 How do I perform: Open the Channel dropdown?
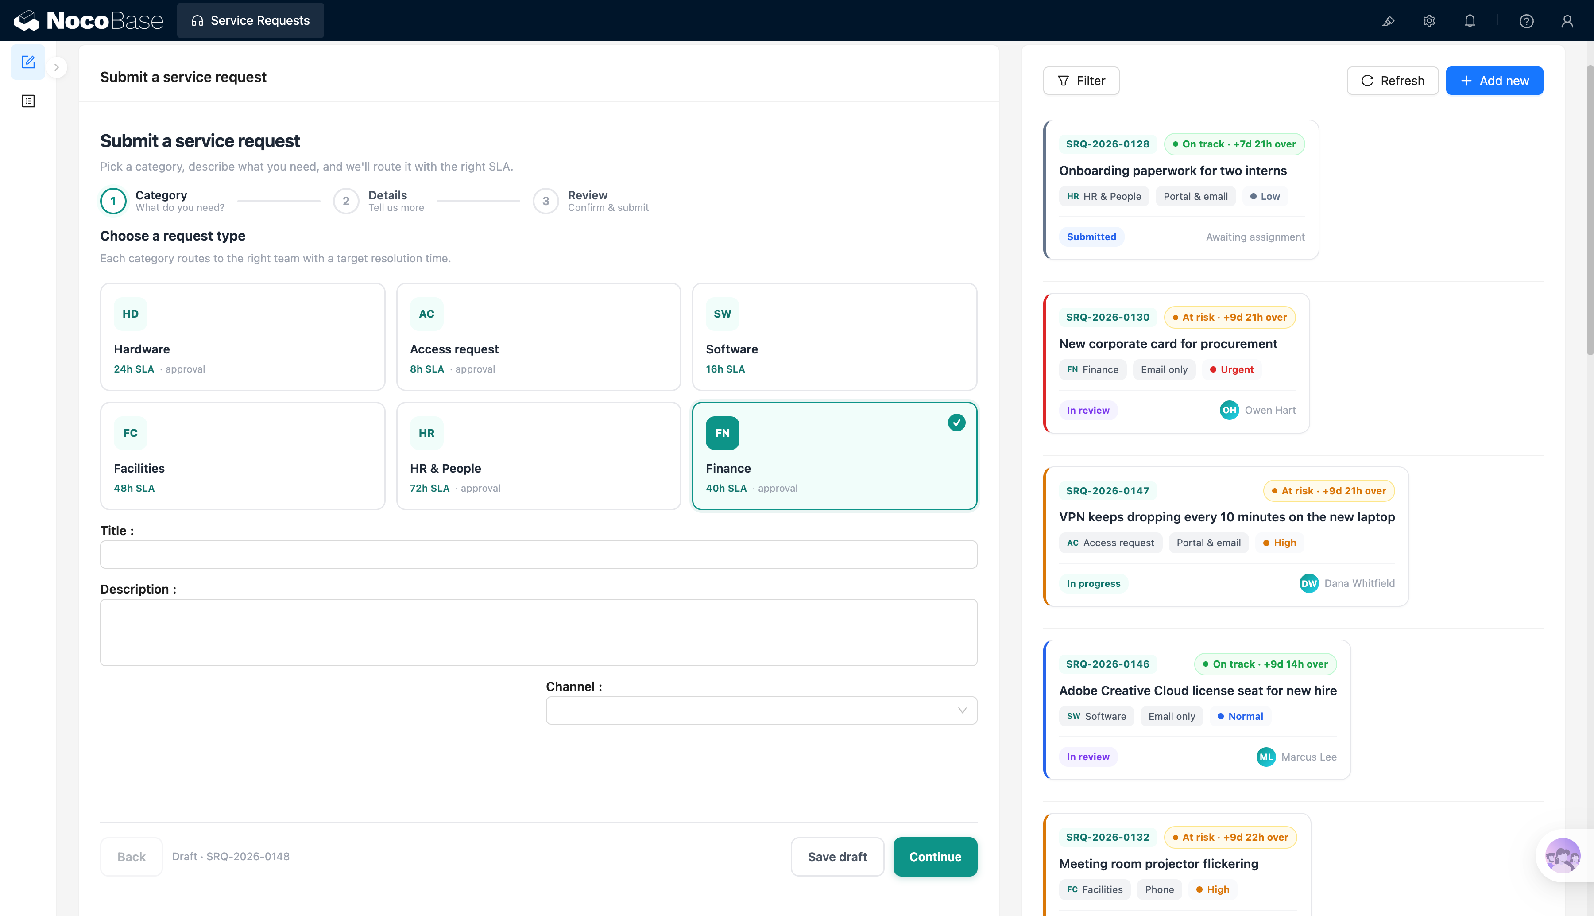(x=762, y=710)
